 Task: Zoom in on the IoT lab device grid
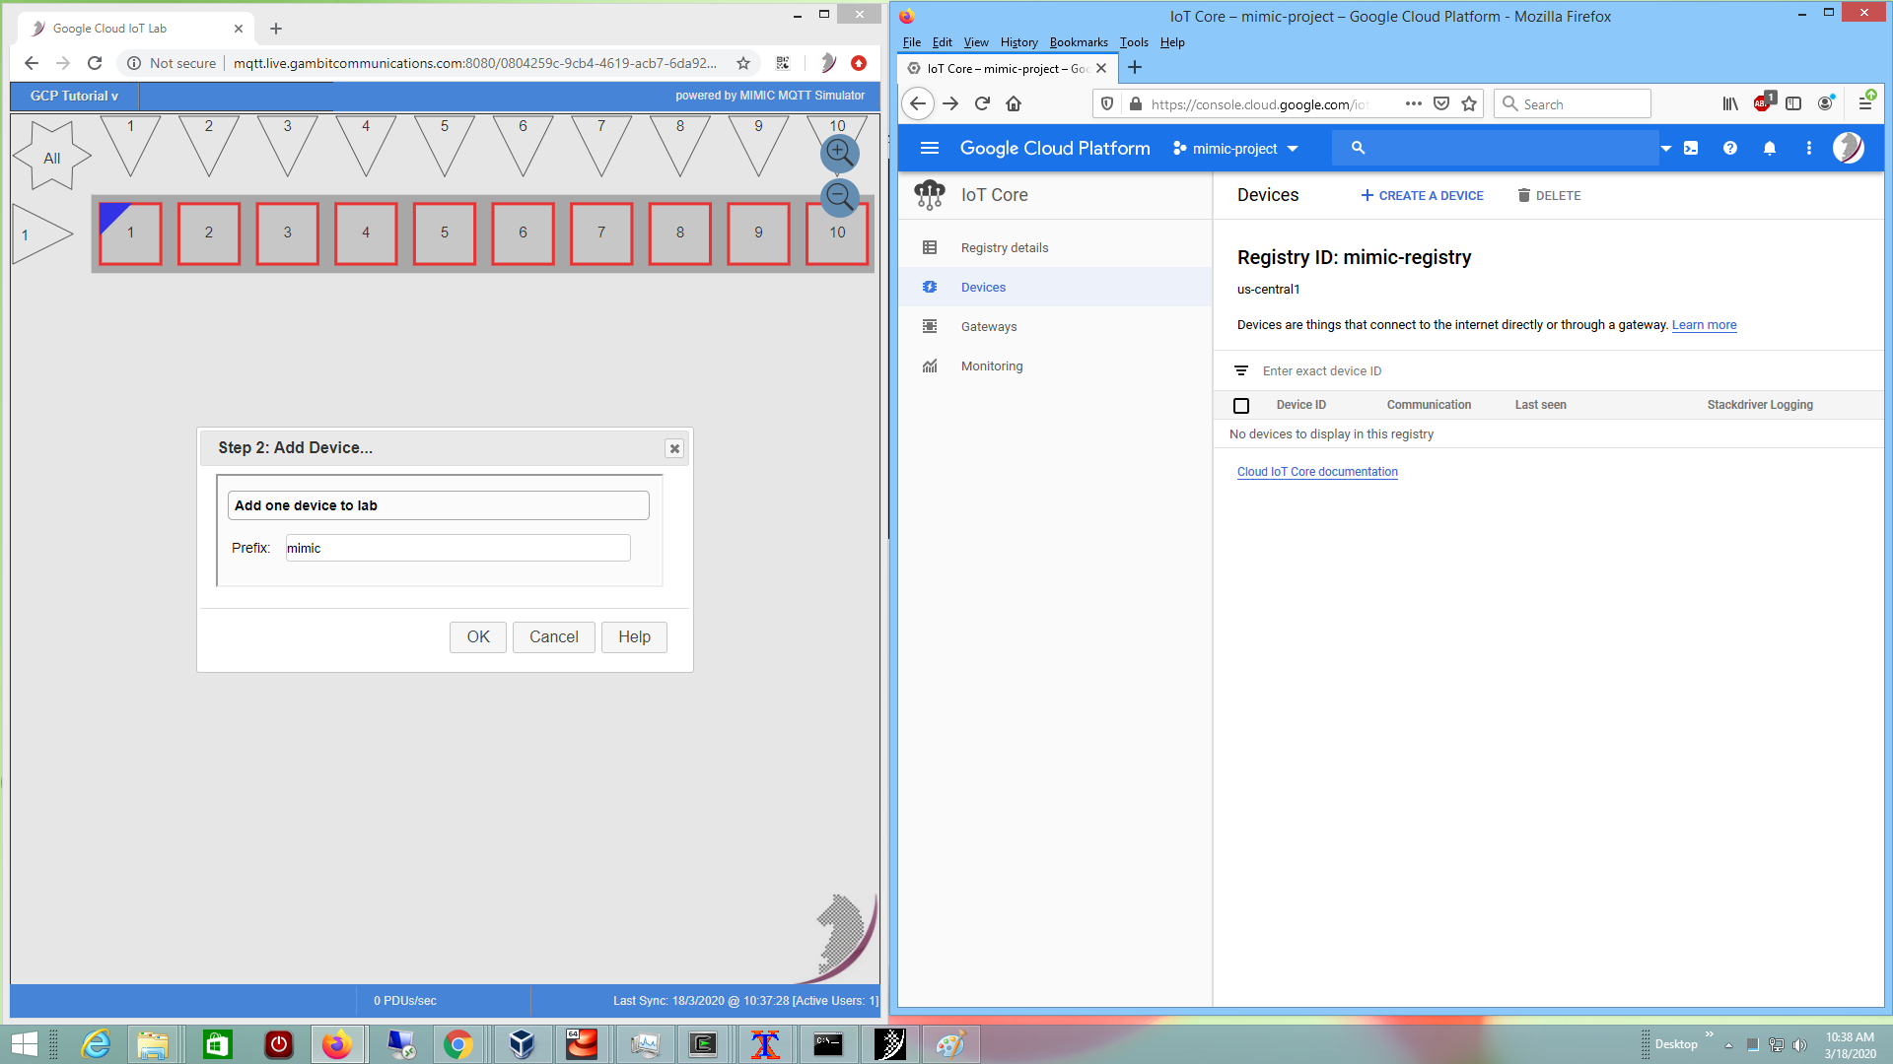pos(839,153)
